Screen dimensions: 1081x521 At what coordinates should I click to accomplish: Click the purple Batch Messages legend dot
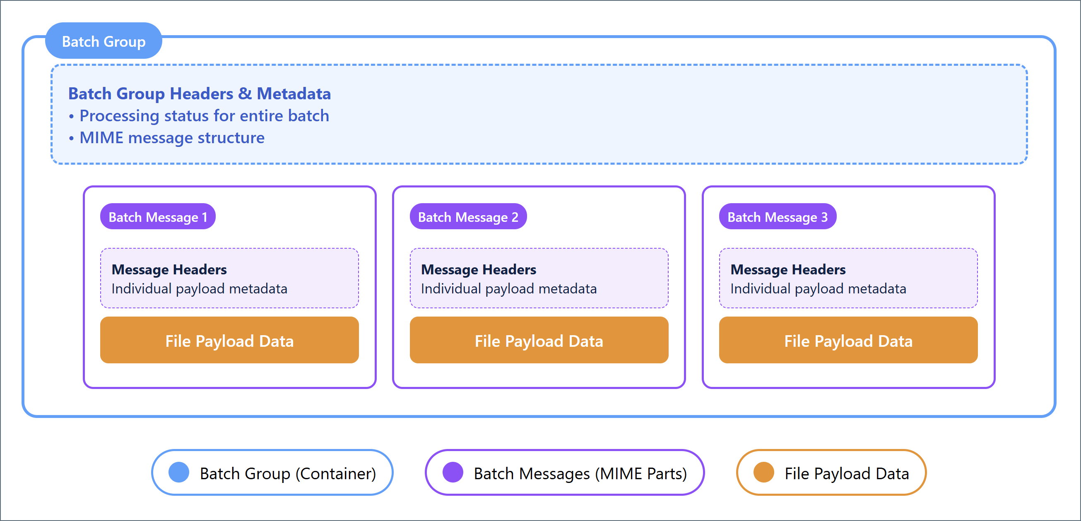[x=453, y=472]
